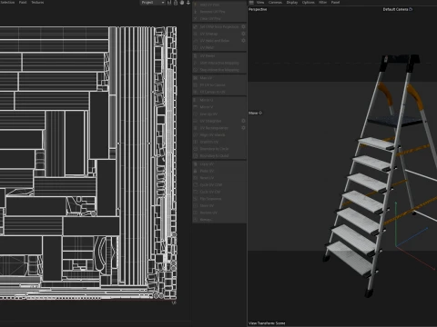Stop Interactive Mapping
The image size is (437, 327).
point(219,70)
